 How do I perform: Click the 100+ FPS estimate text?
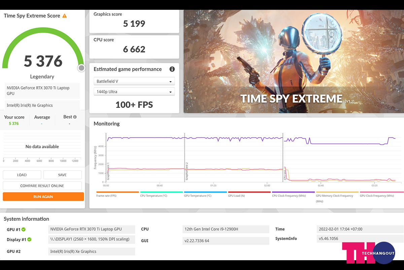coord(134,105)
